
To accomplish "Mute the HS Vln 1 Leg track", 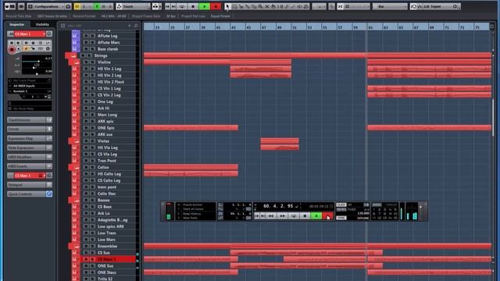I will point(86,69).
